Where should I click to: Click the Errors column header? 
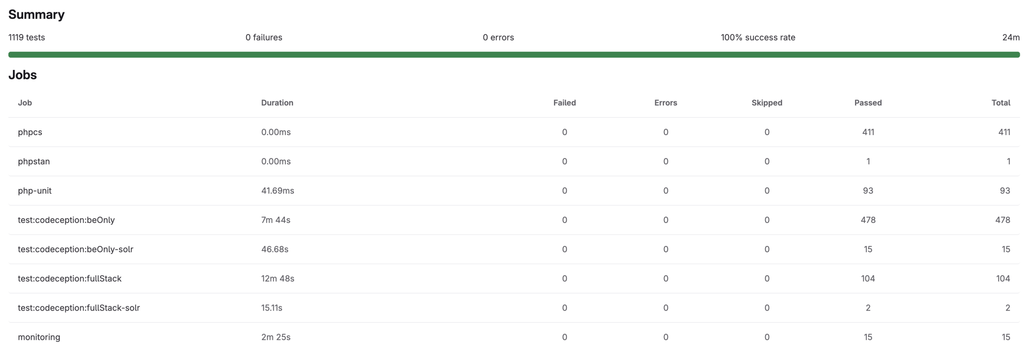pos(666,103)
